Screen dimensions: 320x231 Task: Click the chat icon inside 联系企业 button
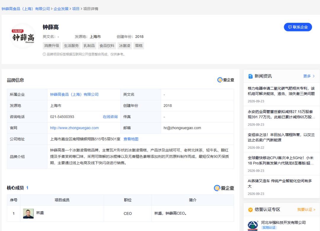pos(290,27)
